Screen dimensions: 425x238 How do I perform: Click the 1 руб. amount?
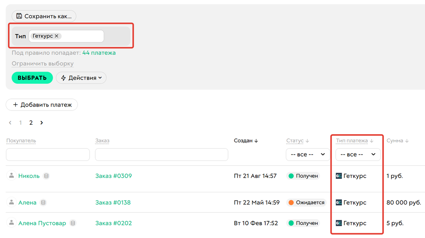(395, 176)
